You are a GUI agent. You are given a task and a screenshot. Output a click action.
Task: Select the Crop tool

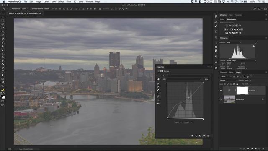(3, 31)
